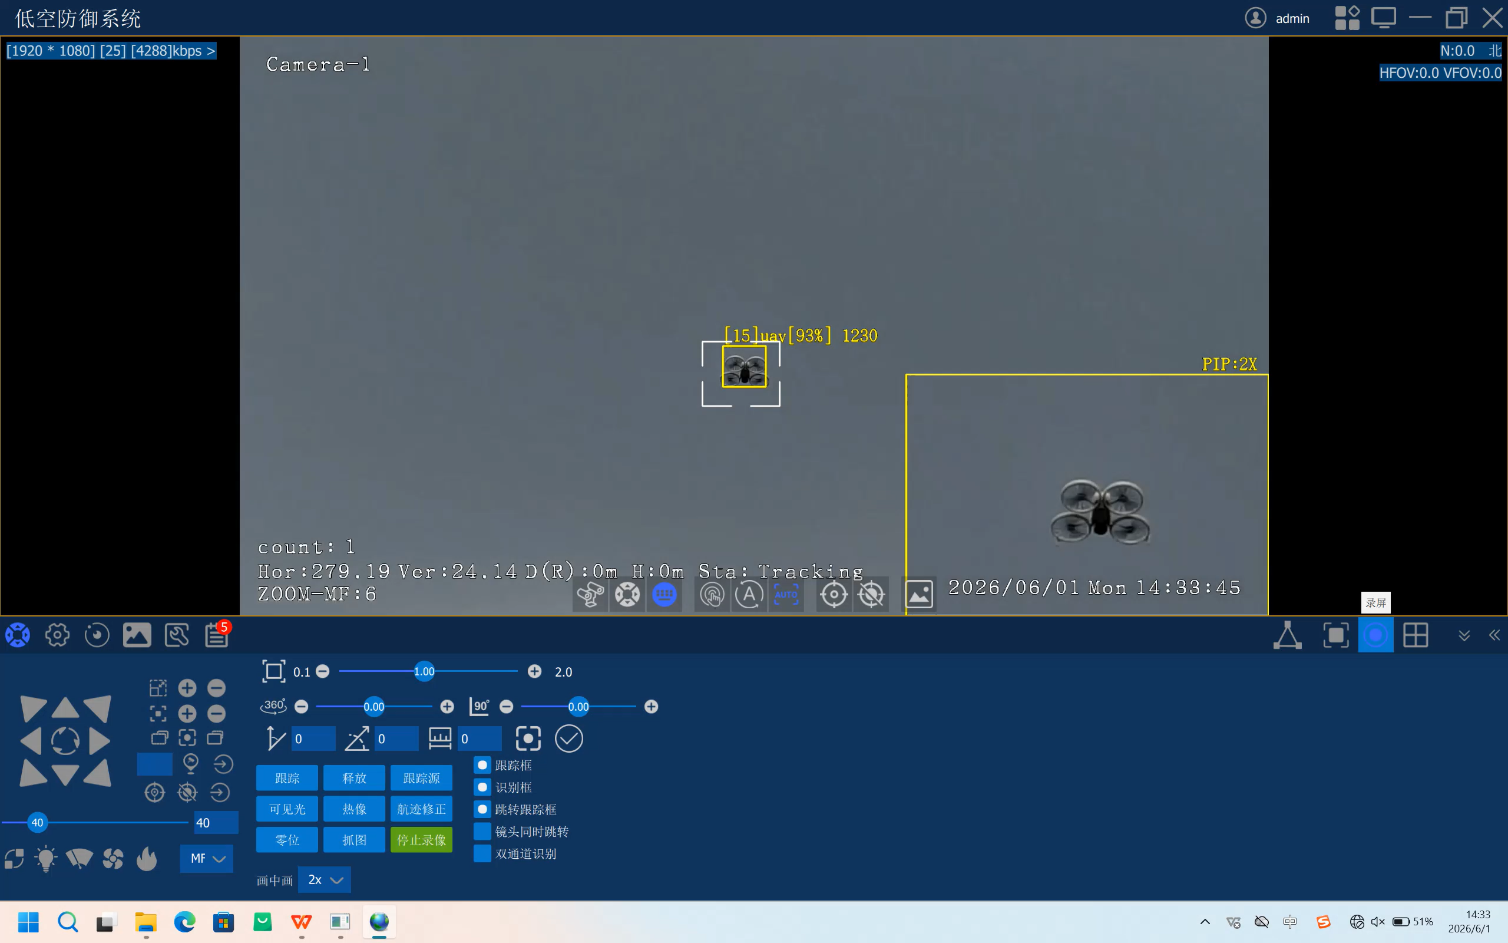Toggle the 识别框 checkbox
This screenshot has width=1508, height=943.
(482, 787)
